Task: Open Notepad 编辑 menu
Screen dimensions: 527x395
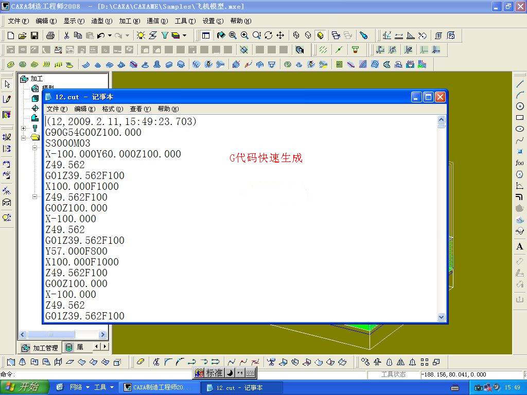Action: tap(85, 109)
